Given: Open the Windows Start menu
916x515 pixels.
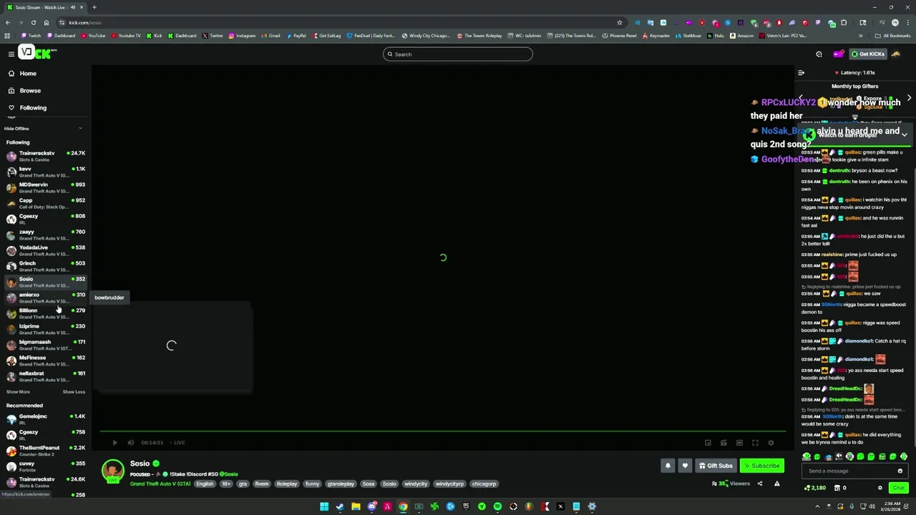Looking at the screenshot, I should pos(324,506).
